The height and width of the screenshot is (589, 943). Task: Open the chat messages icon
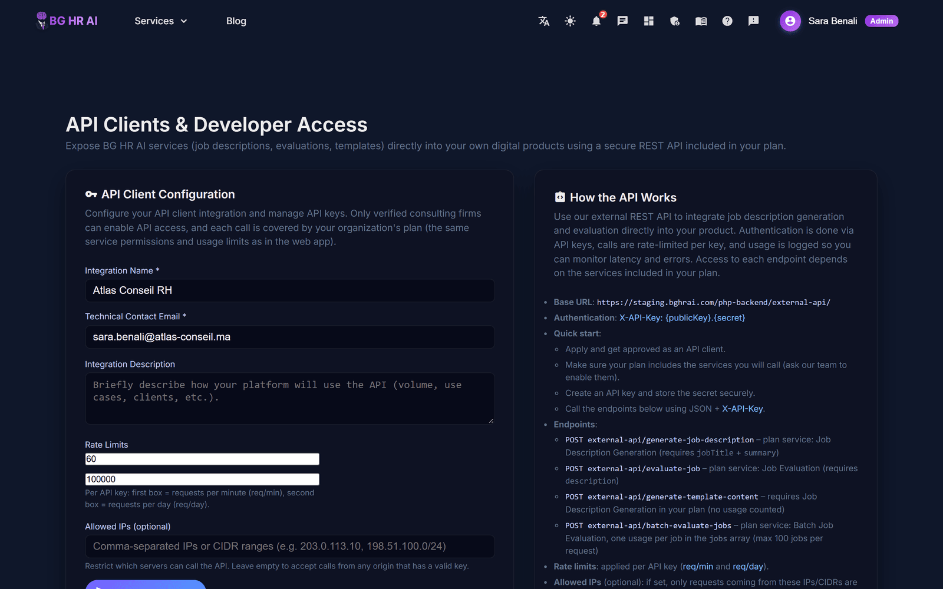pyautogui.click(x=622, y=21)
